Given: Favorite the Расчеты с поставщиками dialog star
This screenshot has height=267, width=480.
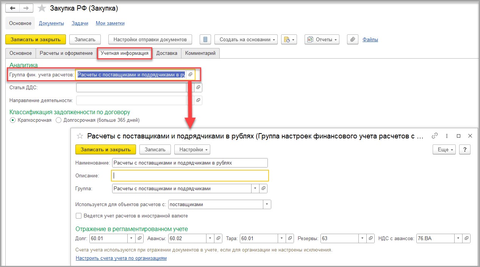Looking at the screenshot, I should tap(80, 136).
